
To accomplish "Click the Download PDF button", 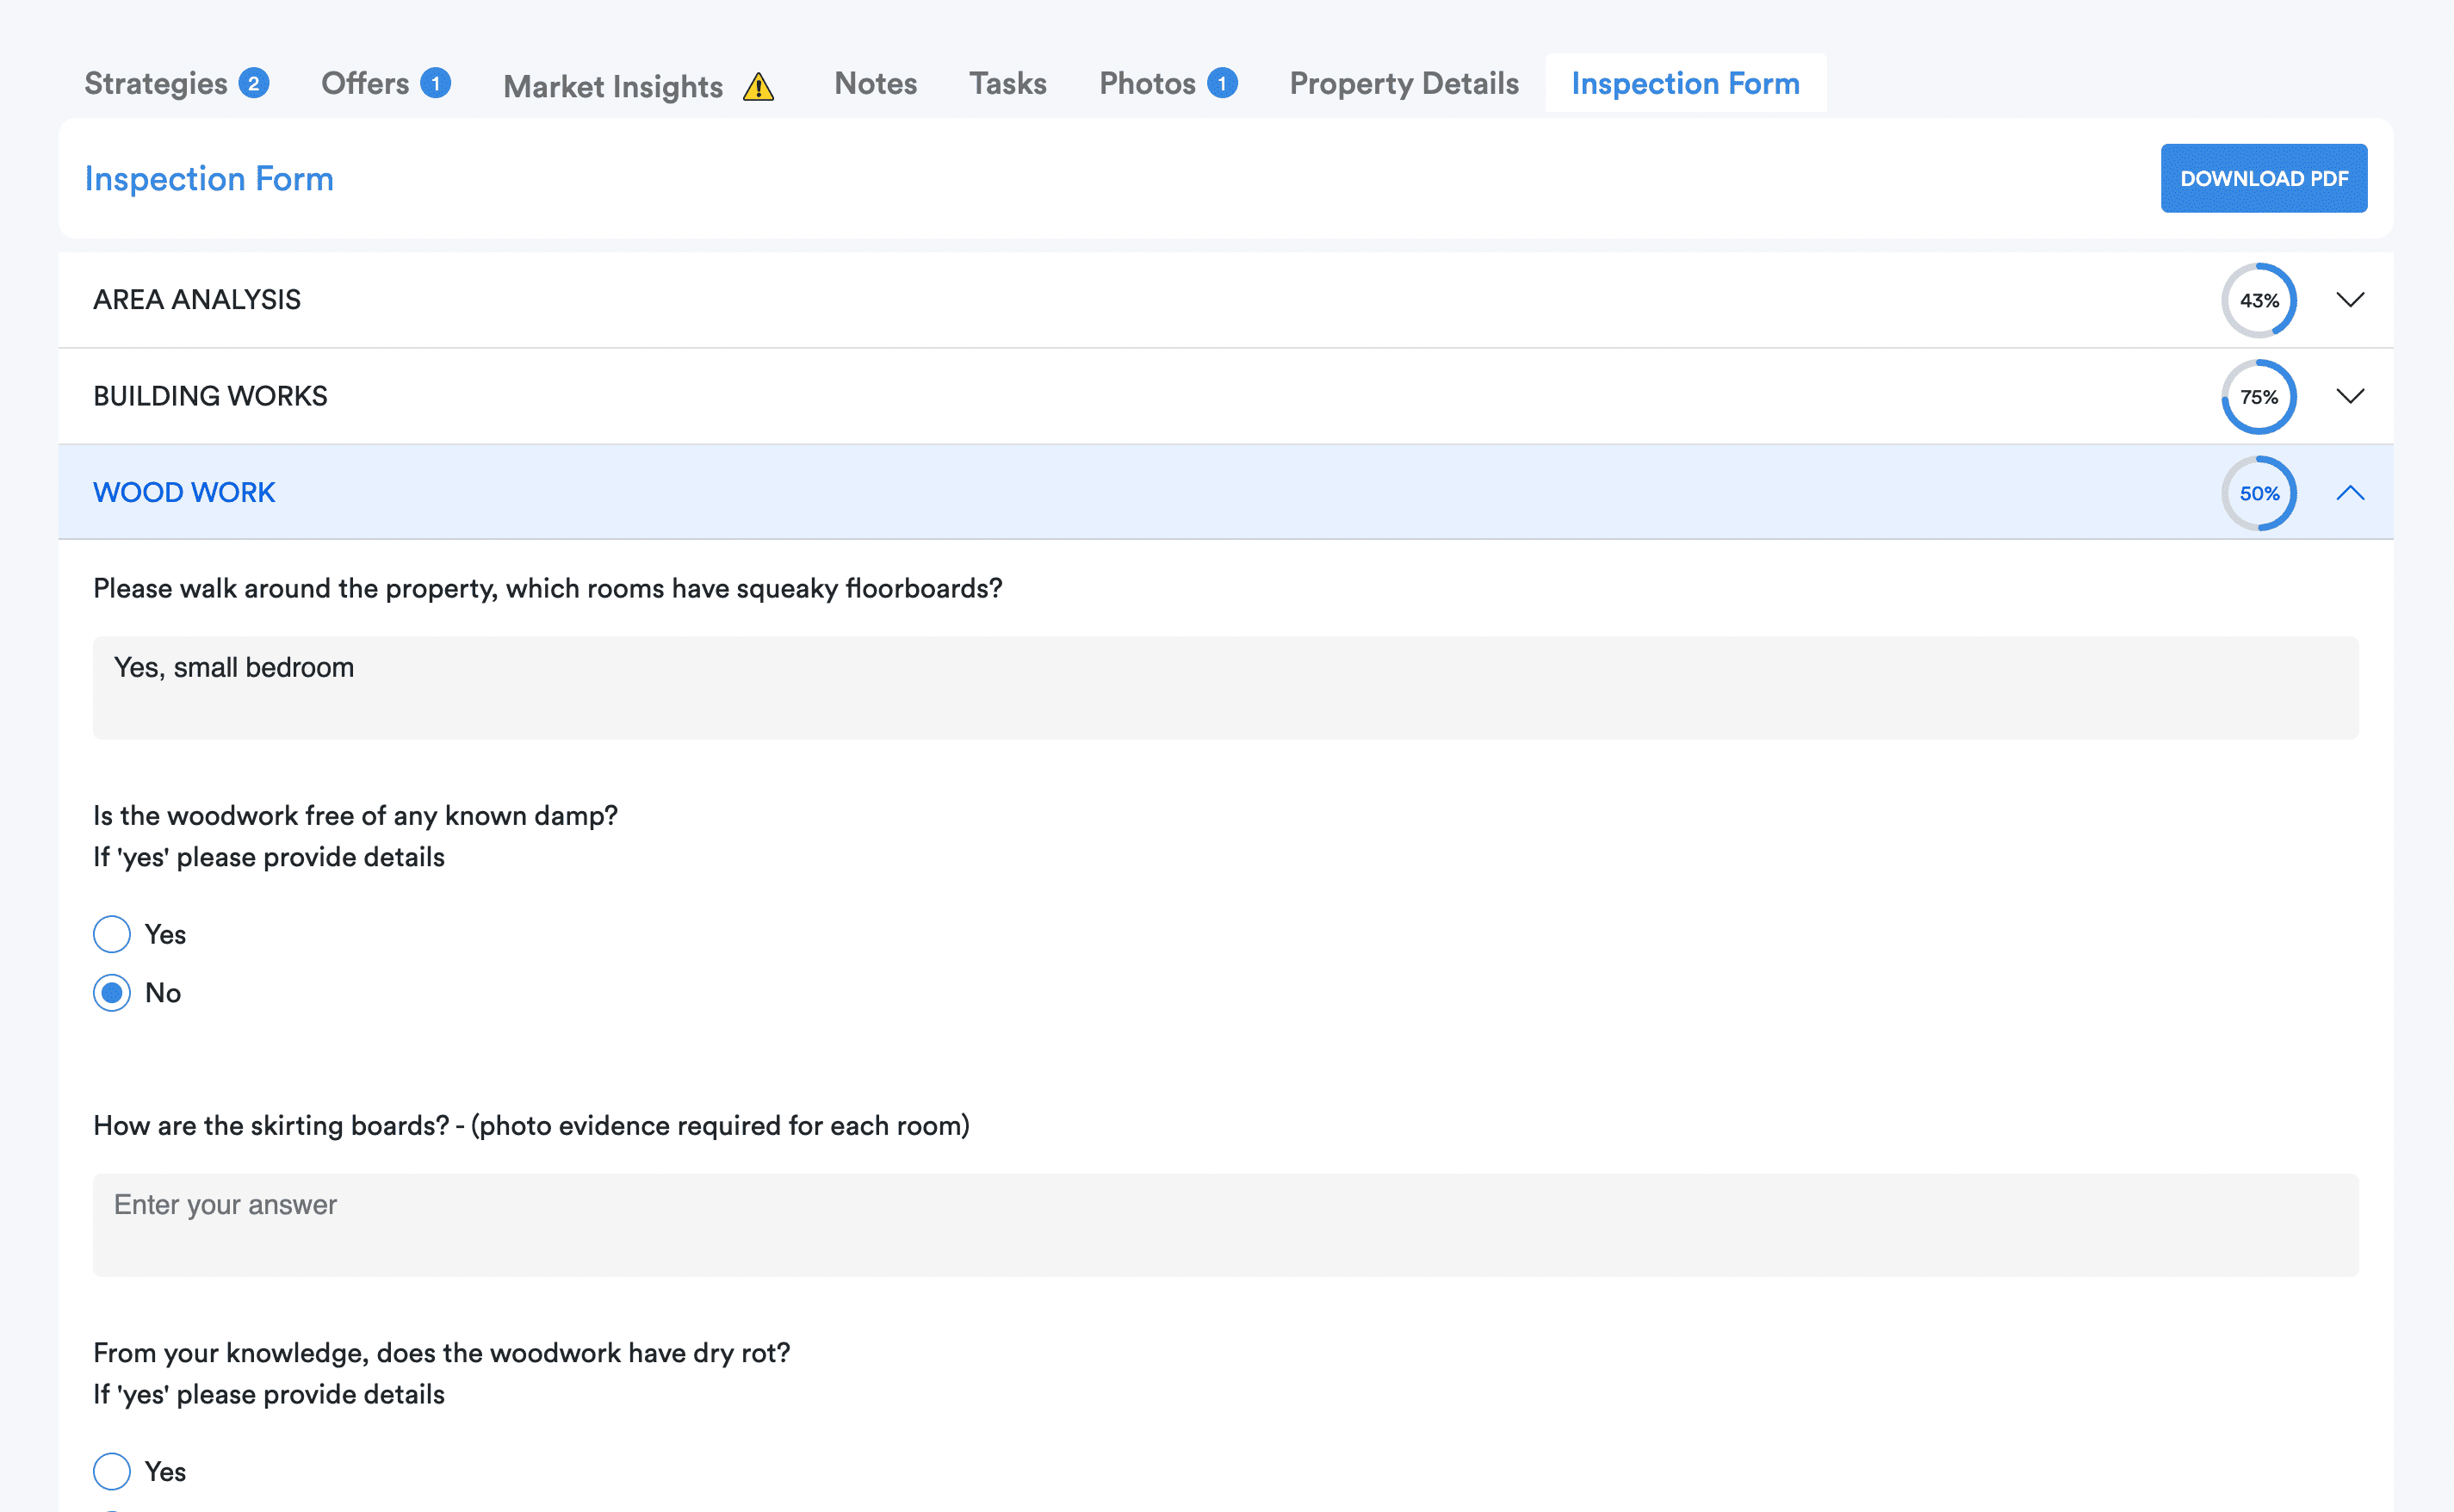I will (2263, 178).
